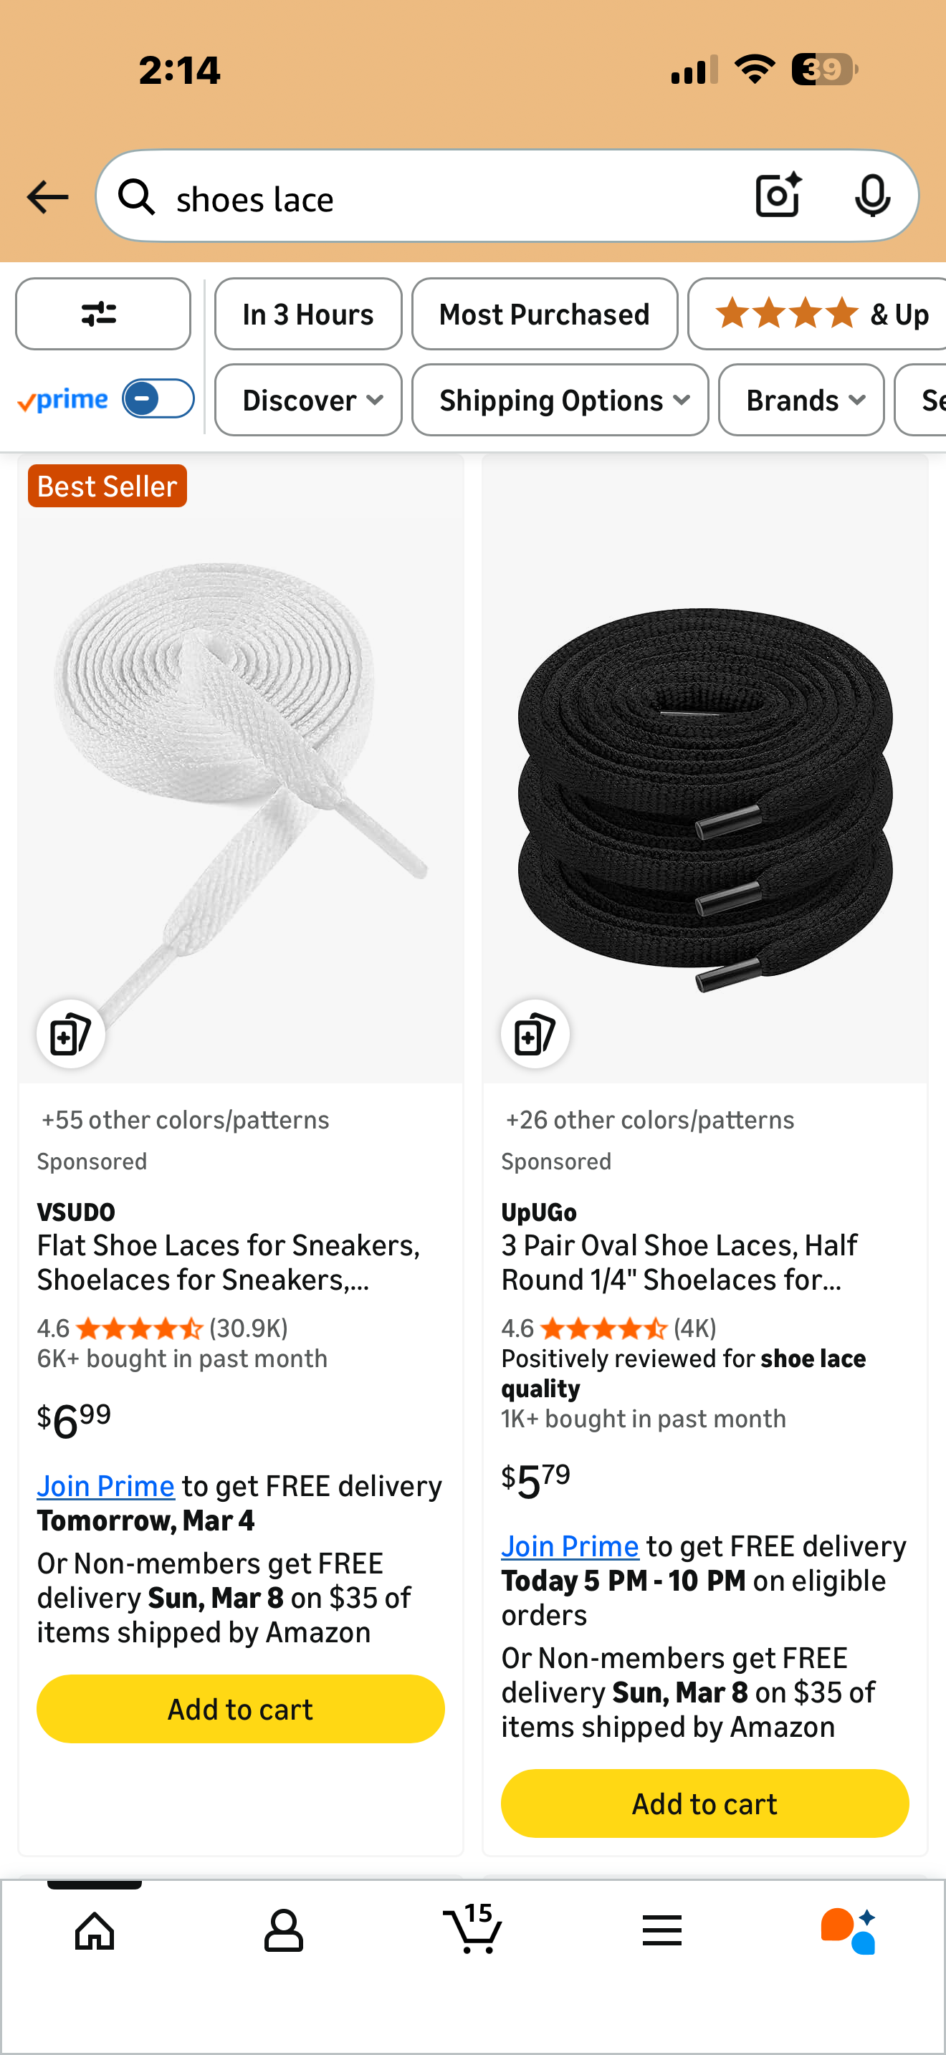Add VSUDO flat laces to cart

pos(240,1710)
